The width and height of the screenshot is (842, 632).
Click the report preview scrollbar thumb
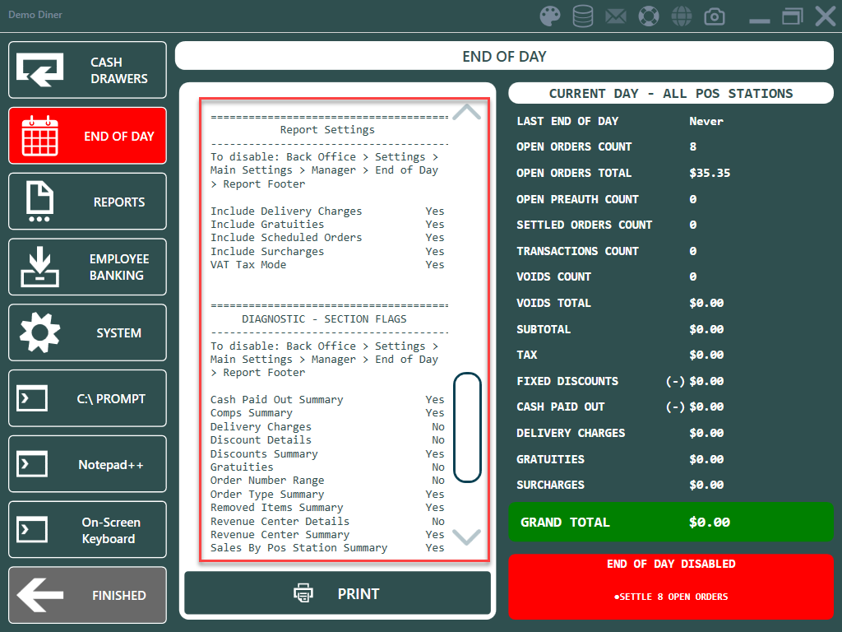click(467, 427)
